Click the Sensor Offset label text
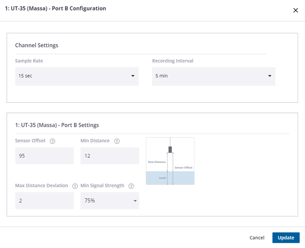 (30, 141)
